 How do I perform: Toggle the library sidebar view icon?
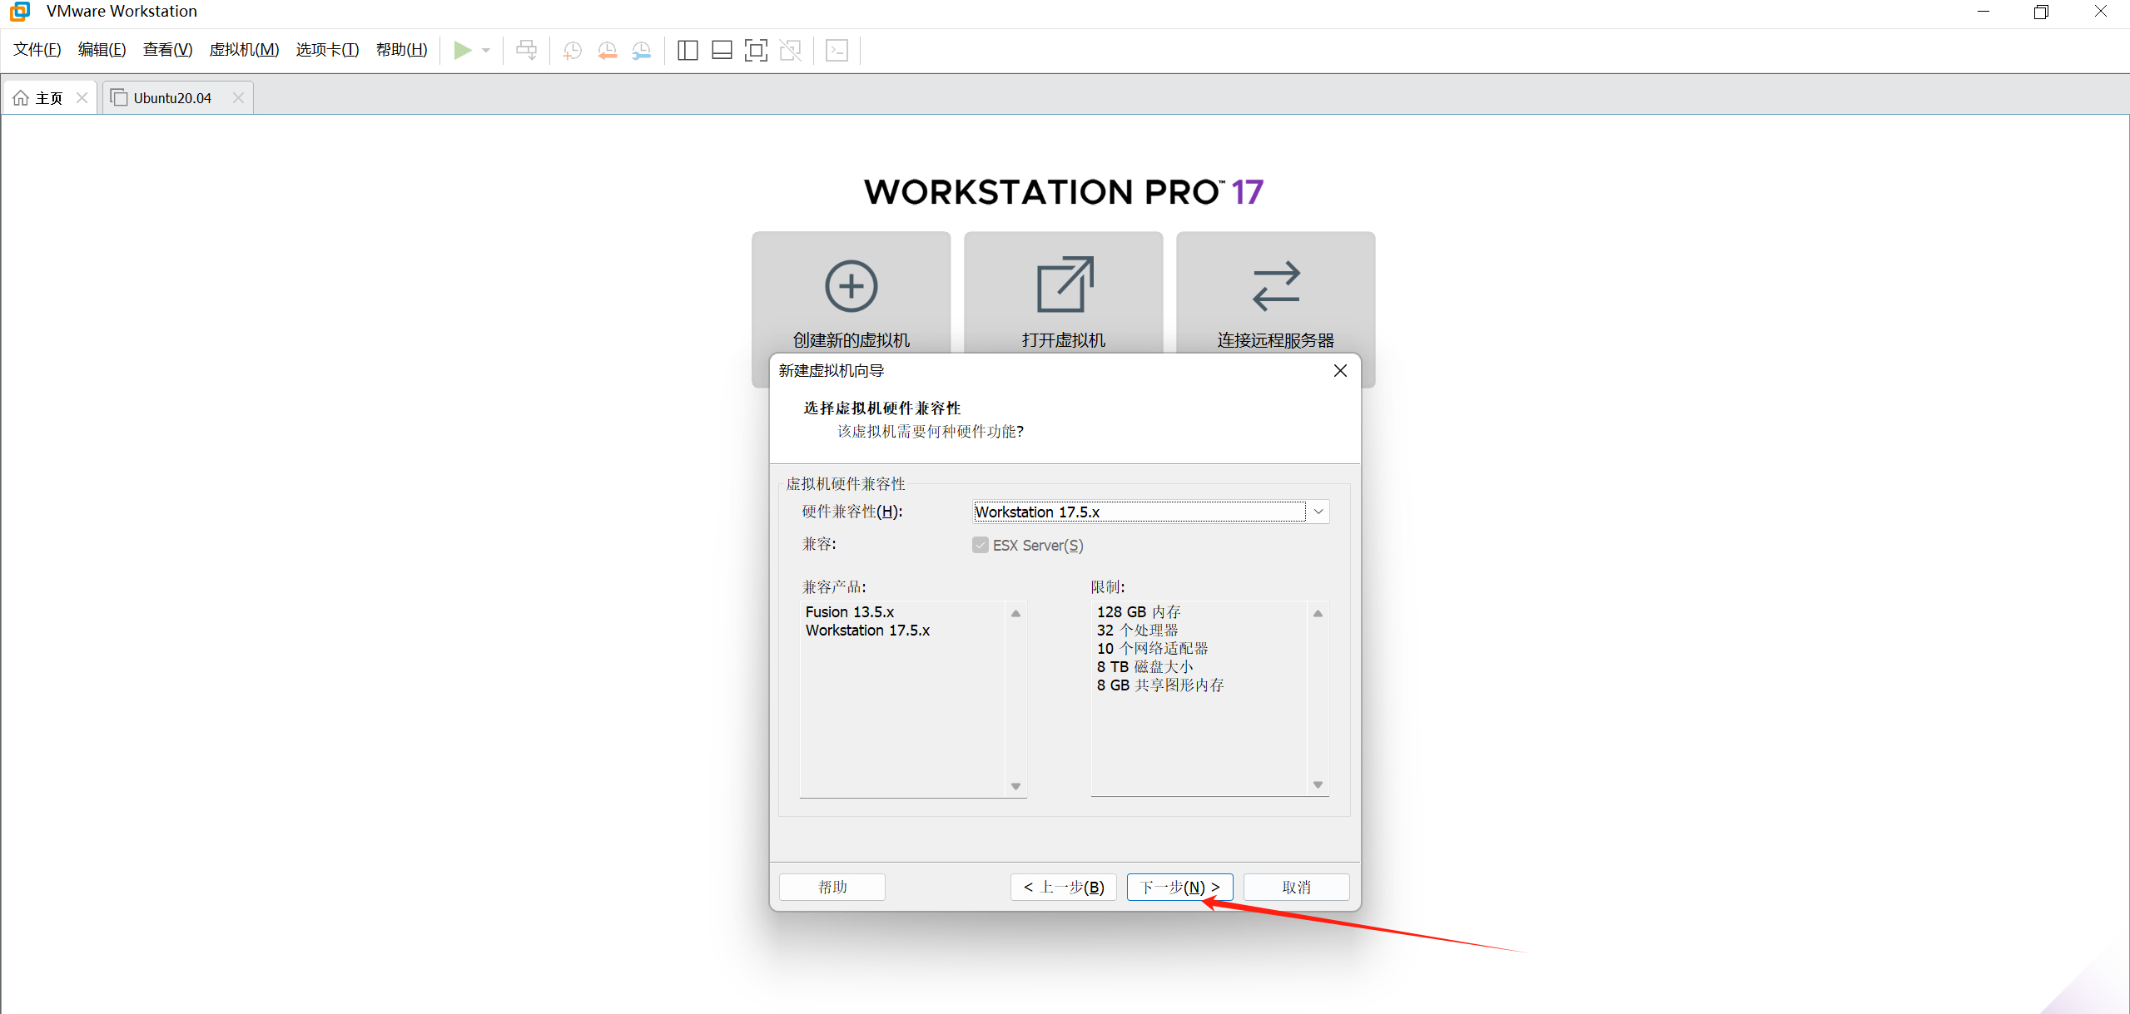[x=688, y=51]
